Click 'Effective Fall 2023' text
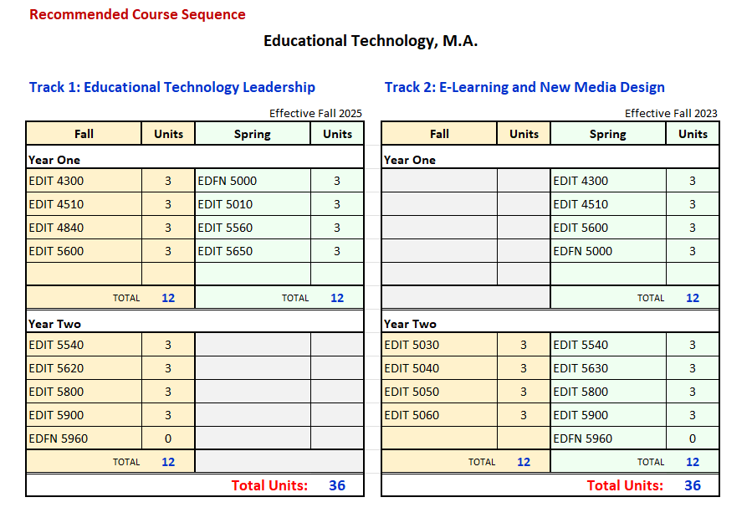This screenshot has height=523, width=752. [x=671, y=113]
